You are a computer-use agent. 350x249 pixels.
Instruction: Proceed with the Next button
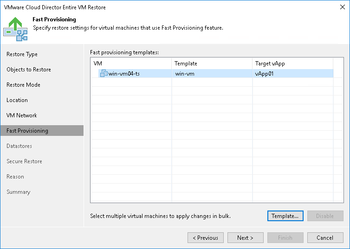[245, 237]
